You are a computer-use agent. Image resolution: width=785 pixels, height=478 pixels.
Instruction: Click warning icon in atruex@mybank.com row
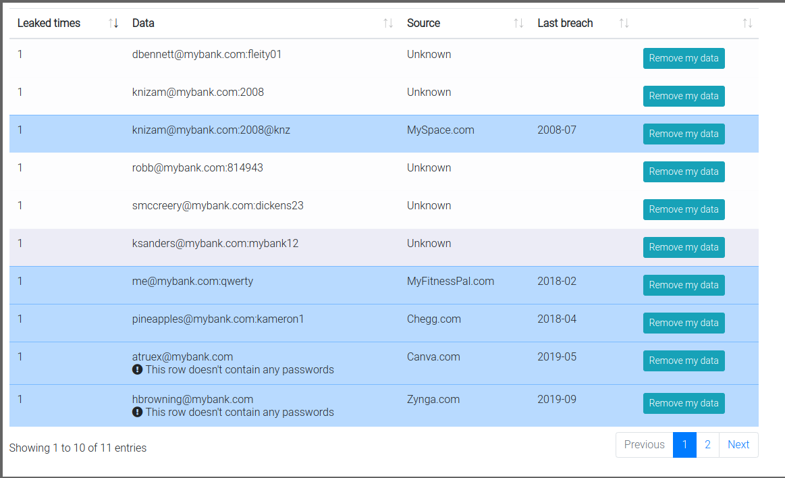pyautogui.click(x=138, y=369)
